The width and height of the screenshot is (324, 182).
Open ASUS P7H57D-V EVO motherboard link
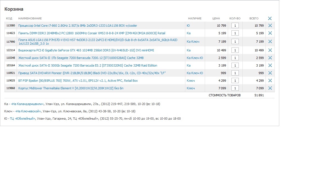[x=98, y=42]
